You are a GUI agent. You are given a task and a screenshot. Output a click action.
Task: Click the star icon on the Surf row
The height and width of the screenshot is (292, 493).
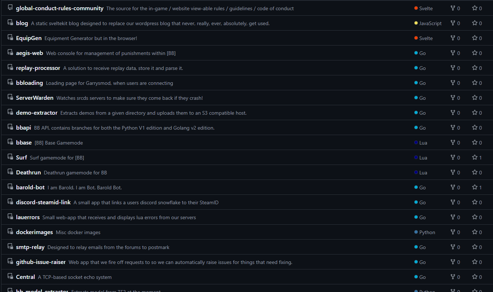[x=474, y=157]
